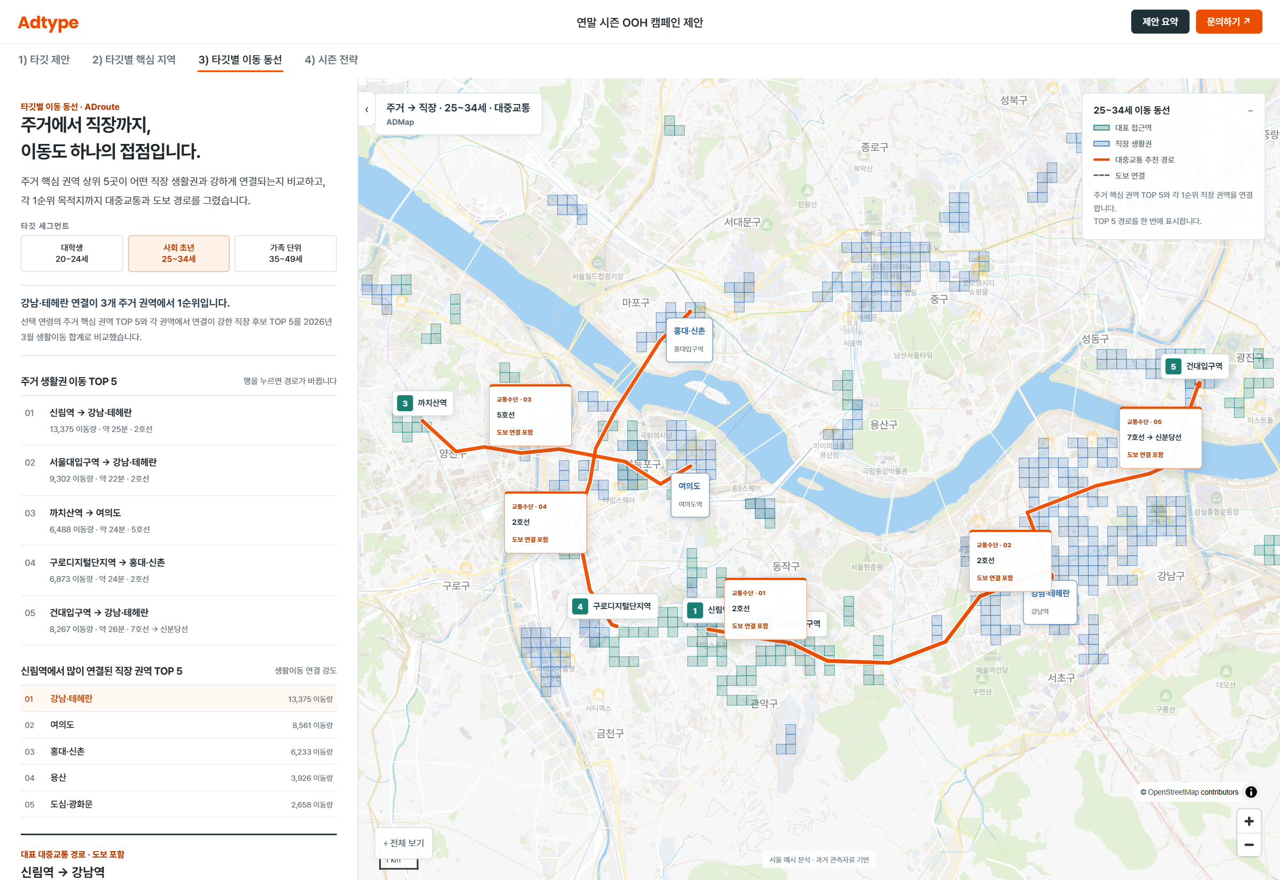1280x880 pixels.
Task: Click the 문의하기 button
Action: [x=1229, y=21]
